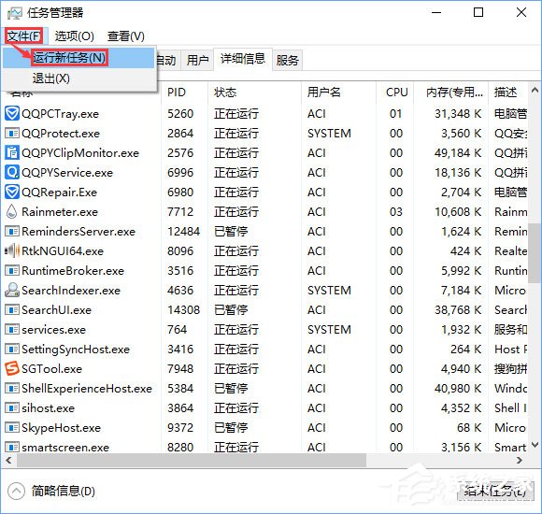Select the RuntimeBroker.exe process name
This screenshot has height=514, width=542.
pos(73,271)
